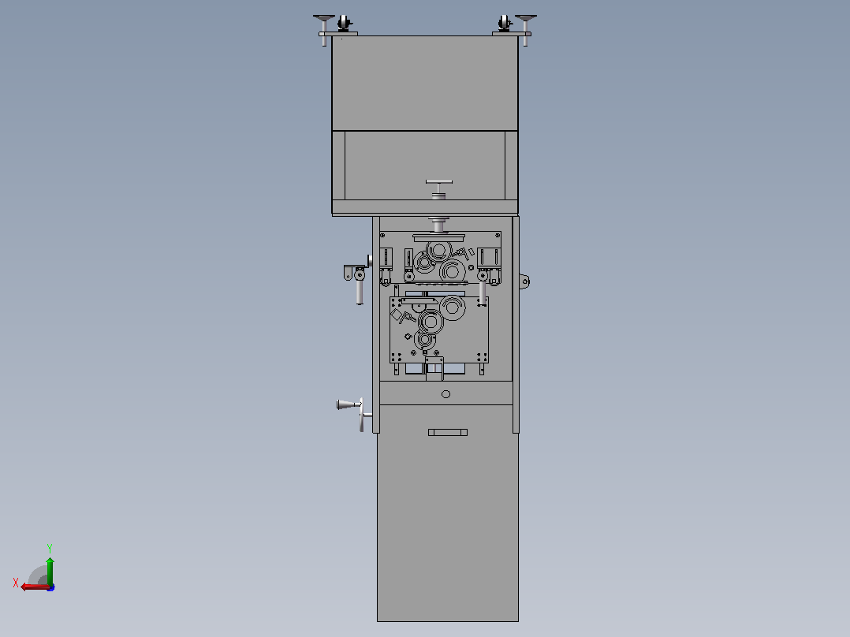Select the rectangular slot handle on the lower panel
This screenshot has height=637, width=850.
coord(447,432)
